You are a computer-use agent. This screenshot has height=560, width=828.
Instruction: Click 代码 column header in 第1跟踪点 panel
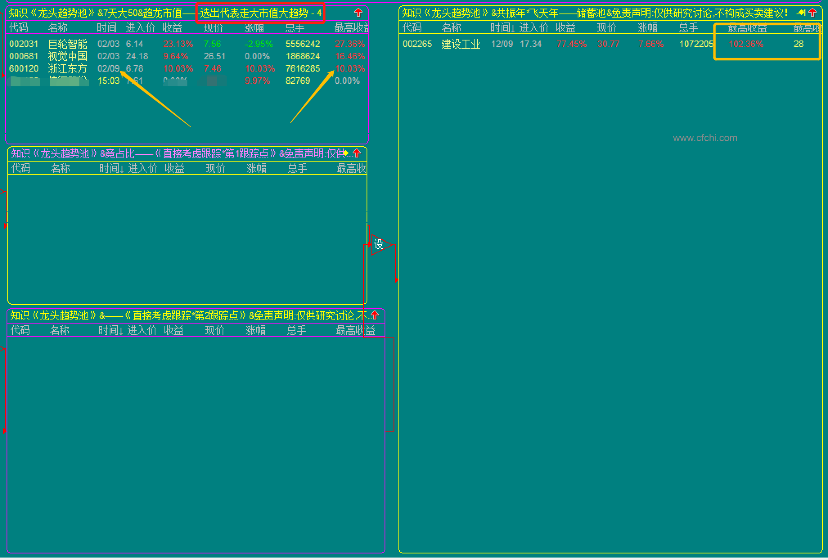click(20, 168)
